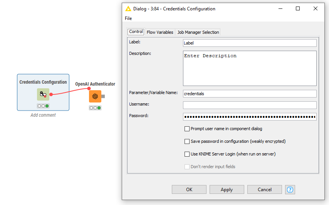Image resolution: width=329 pixels, height=205 pixels.
Task: Open the File menu
Action: click(128, 18)
